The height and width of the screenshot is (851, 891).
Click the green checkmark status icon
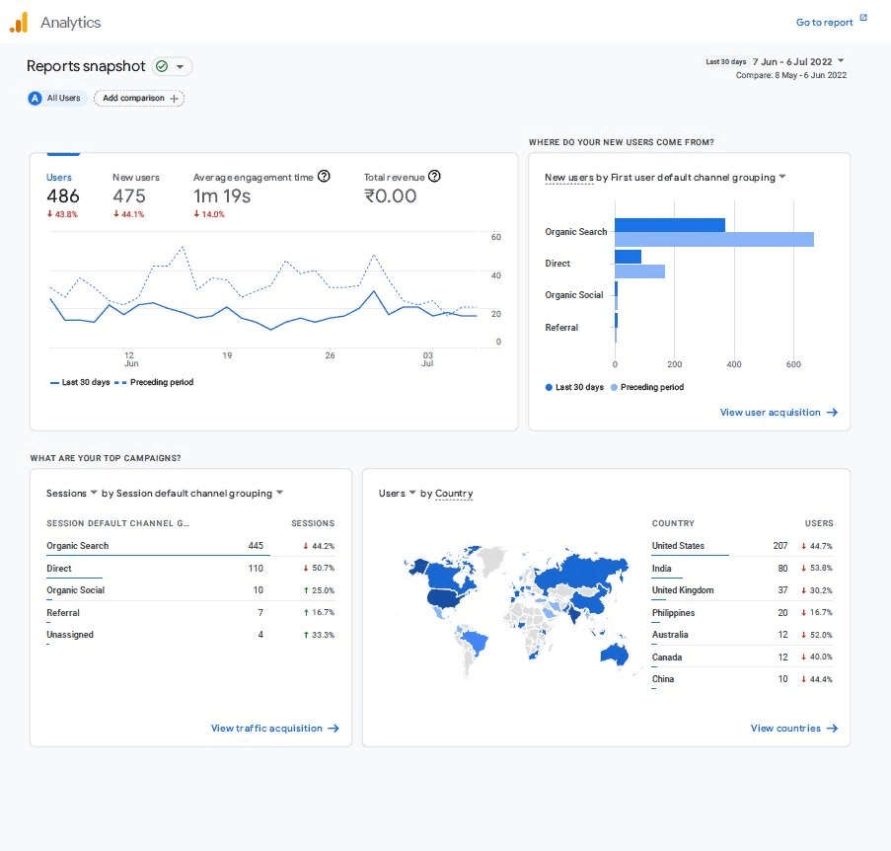162,66
